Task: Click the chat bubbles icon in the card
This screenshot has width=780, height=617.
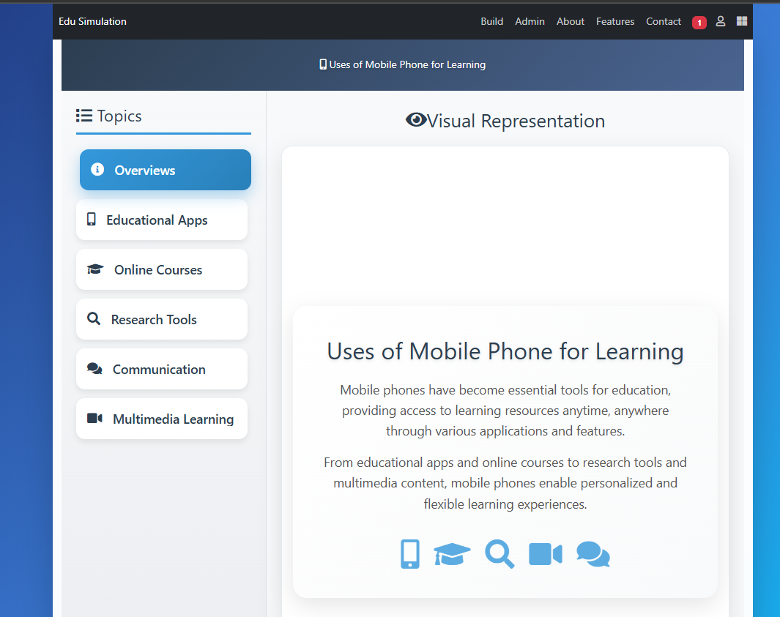Action: point(593,554)
